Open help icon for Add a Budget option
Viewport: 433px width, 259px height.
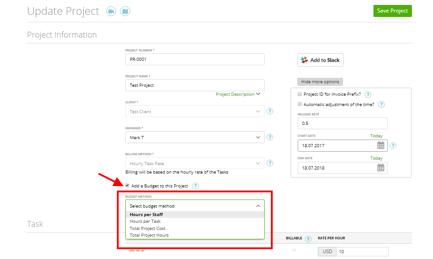[x=195, y=186]
